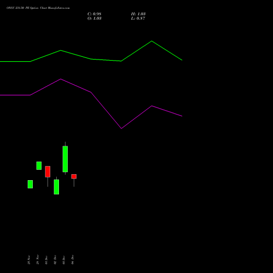Click the peak of the green line
Screen dimensions: 273x273
coord(152,41)
